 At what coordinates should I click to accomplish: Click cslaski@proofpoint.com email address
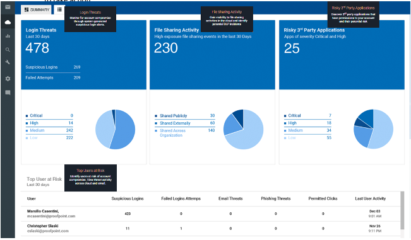(48, 231)
